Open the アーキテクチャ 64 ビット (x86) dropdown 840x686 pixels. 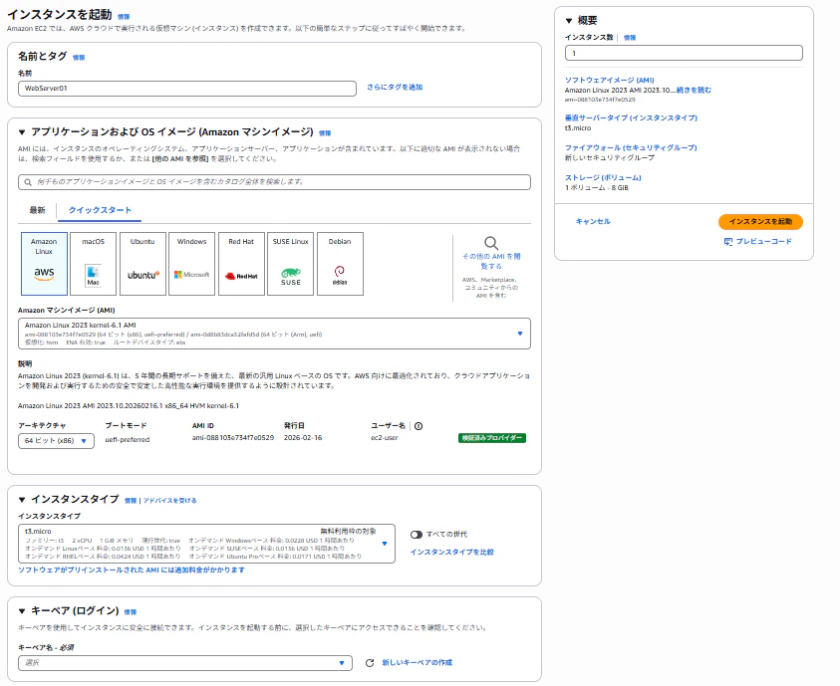click(56, 441)
